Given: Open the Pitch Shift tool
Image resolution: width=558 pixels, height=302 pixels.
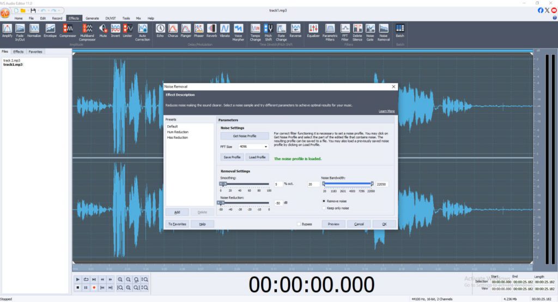Looking at the screenshot, I should [x=268, y=29].
